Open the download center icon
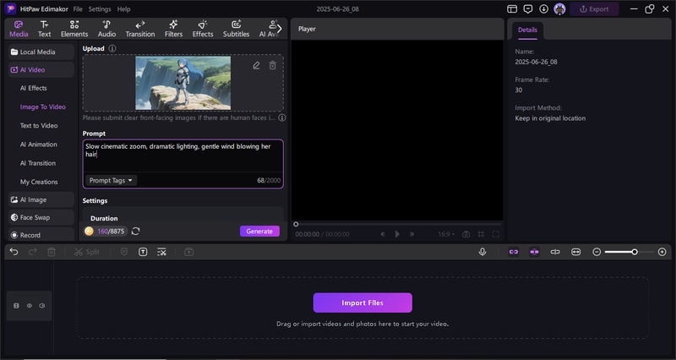The width and height of the screenshot is (676, 360). pyautogui.click(x=543, y=9)
